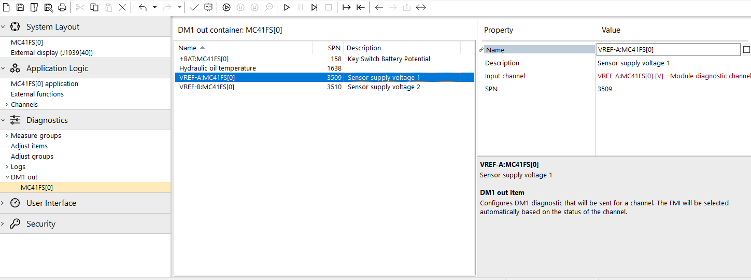
Task: Expand the Channels tree node
Action: pyautogui.click(x=7, y=104)
